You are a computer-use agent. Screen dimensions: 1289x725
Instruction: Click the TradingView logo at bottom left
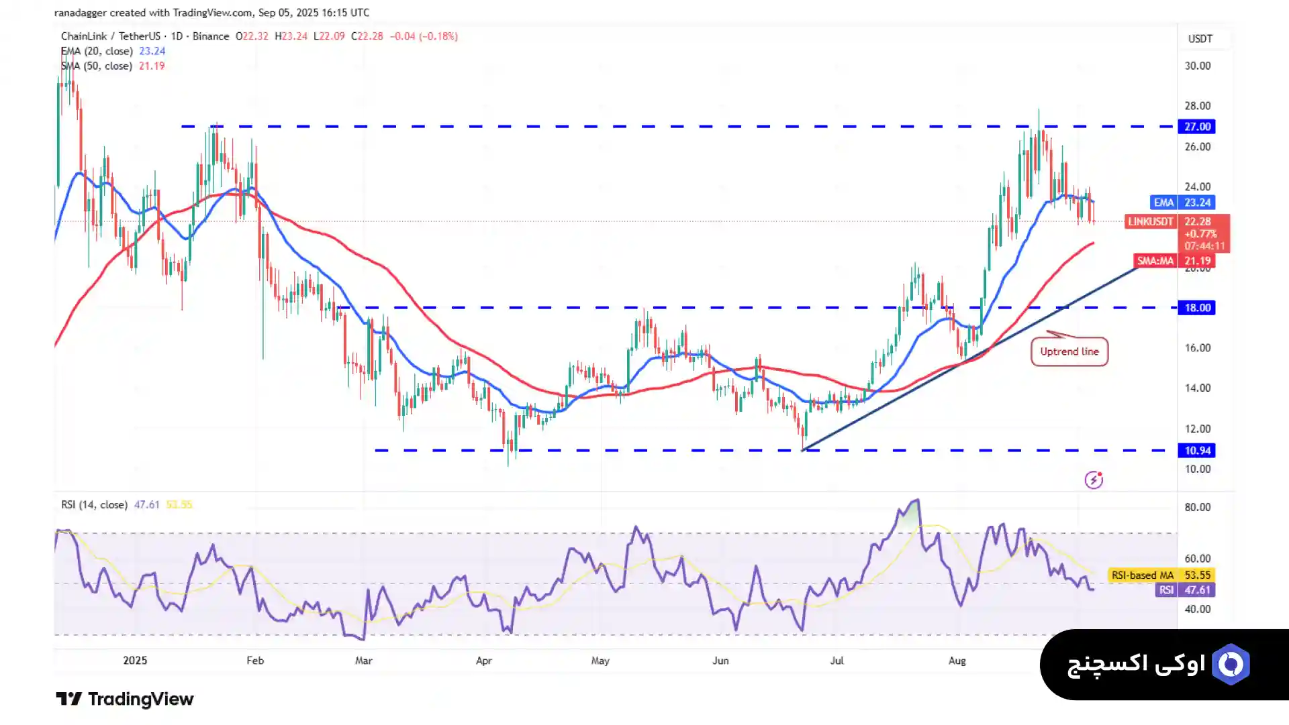tap(125, 699)
